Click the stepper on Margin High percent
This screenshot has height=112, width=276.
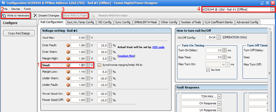pyautogui.click(x=109, y=58)
